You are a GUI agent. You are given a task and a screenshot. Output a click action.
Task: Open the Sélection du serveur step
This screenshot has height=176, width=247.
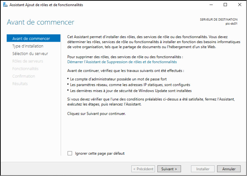click(x=30, y=54)
